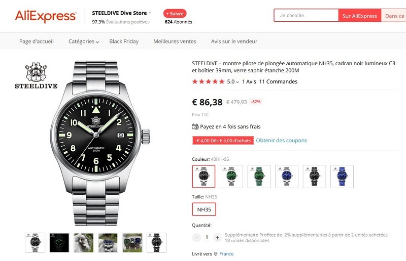Click the AliExpress logo
406x261 pixels.
46,16
